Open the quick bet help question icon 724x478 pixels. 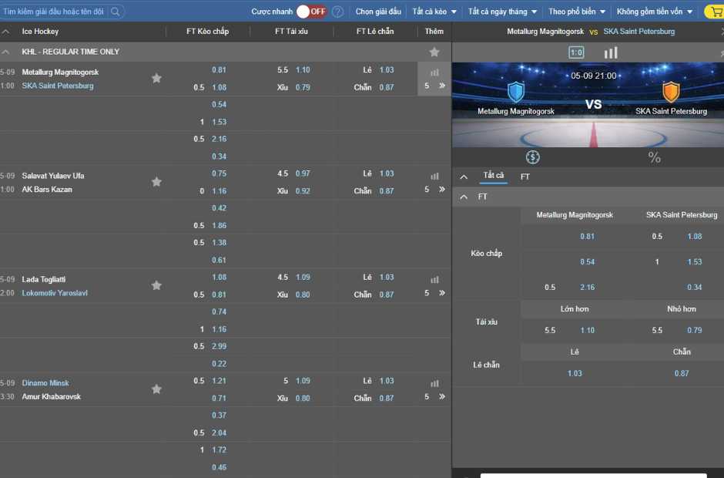point(338,12)
